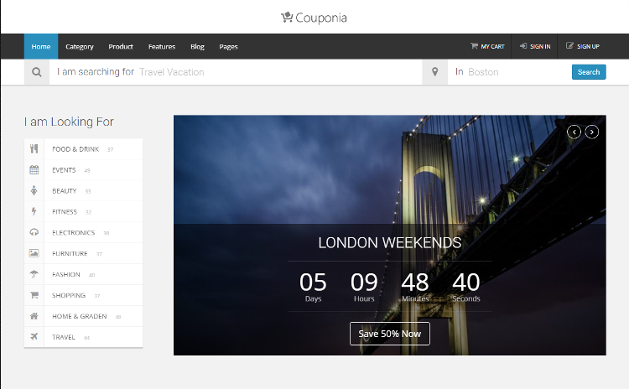Click the blue Search button
The width and height of the screenshot is (629, 389).
click(x=589, y=72)
